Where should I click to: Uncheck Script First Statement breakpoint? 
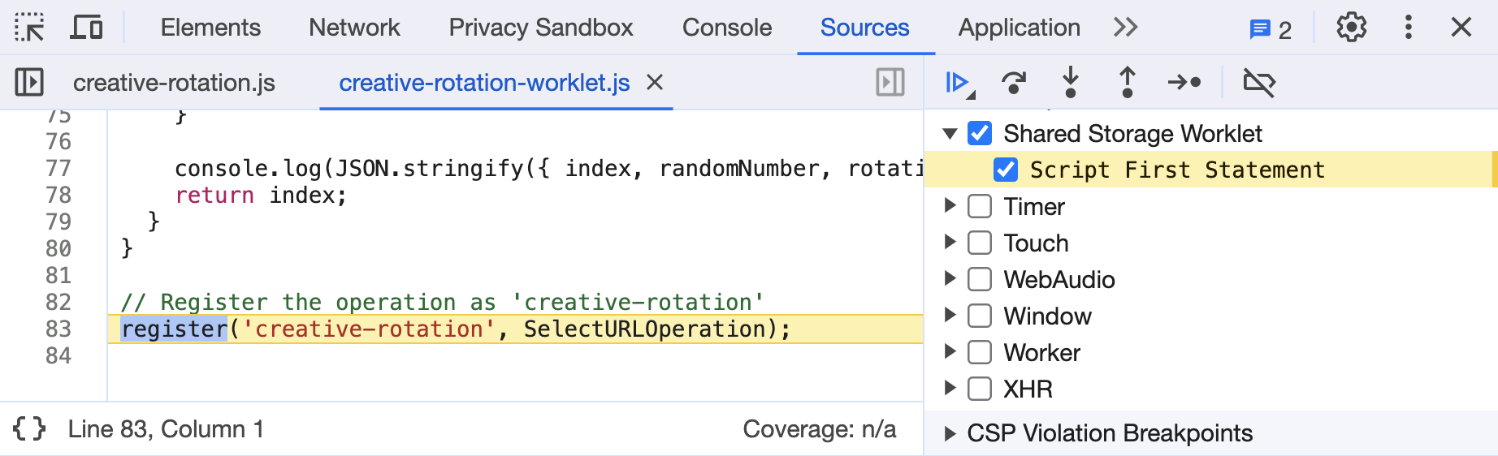click(1006, 170)
